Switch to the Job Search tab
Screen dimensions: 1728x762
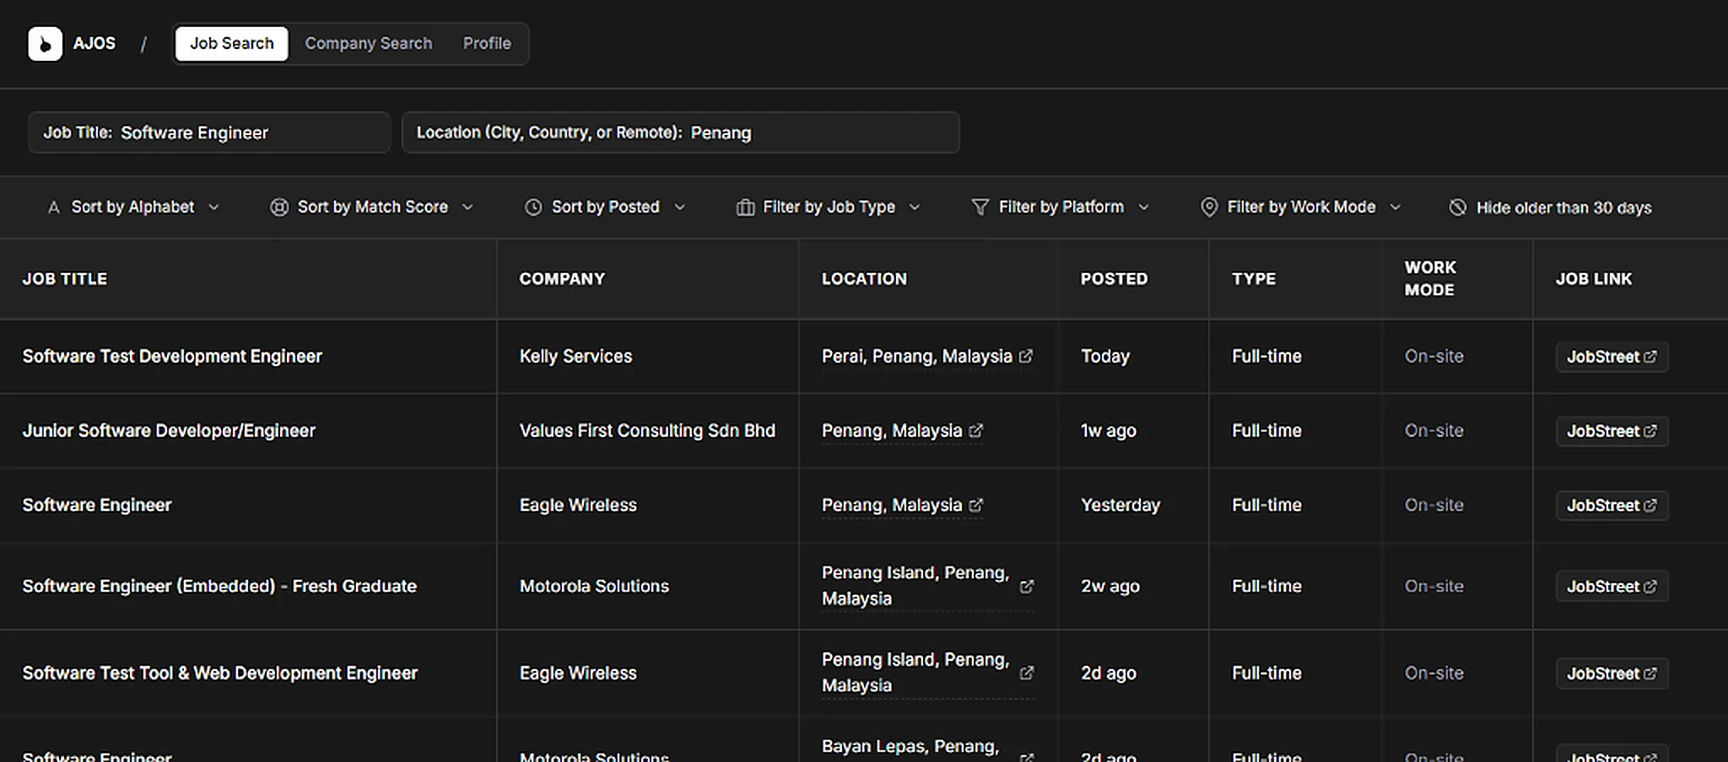pos(232,44)
